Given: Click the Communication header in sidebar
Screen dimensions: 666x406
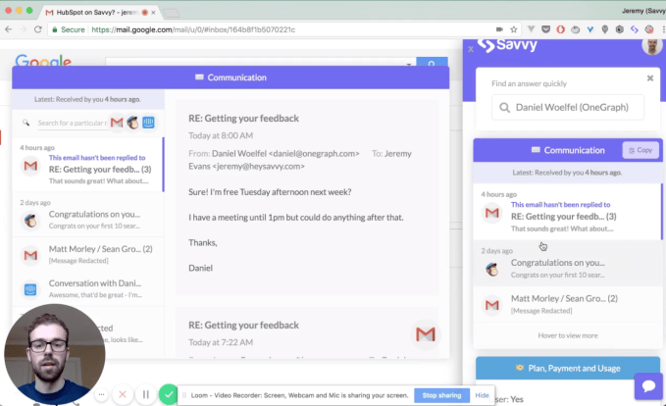Looking at the screenshot, I should click(x=568, y=150).
